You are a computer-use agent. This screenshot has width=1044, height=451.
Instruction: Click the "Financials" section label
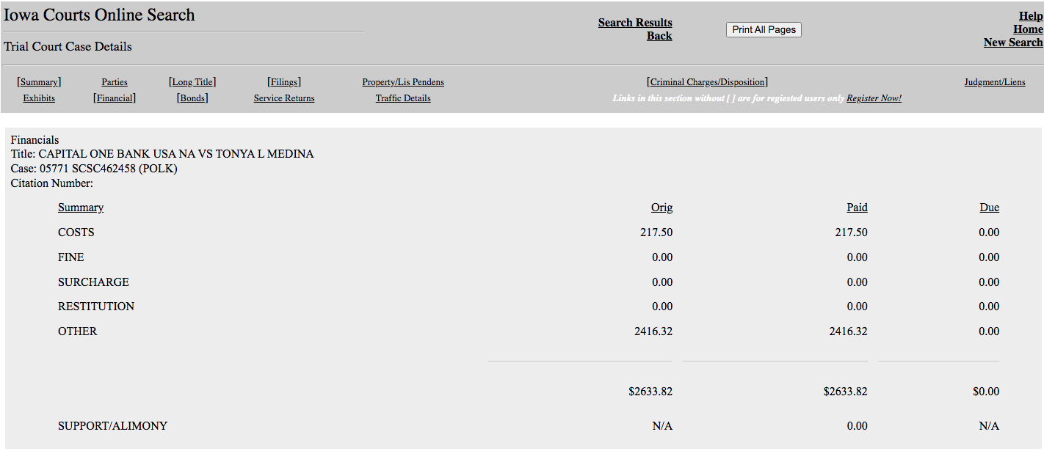pos(35,140)
